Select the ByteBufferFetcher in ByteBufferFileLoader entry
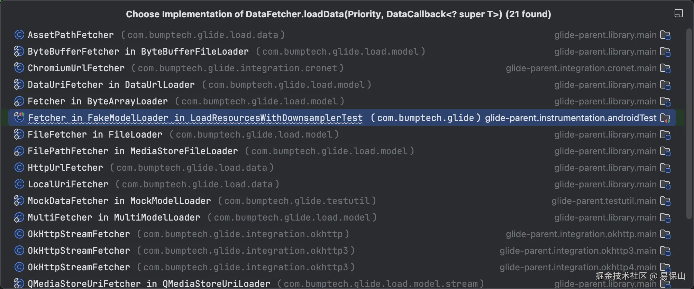 click(138, 51)
